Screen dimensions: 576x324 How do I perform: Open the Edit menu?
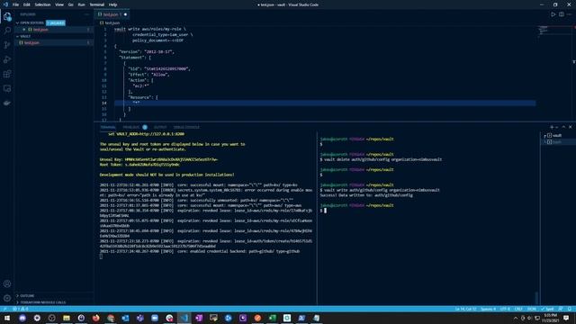click(26, 4)
